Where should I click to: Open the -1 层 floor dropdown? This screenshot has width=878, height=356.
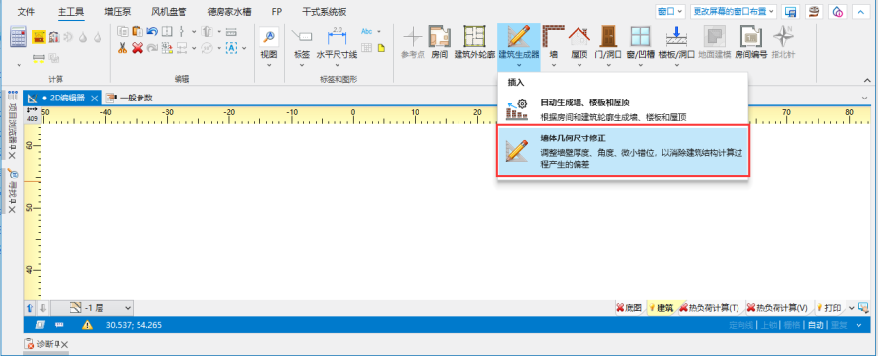100,308
